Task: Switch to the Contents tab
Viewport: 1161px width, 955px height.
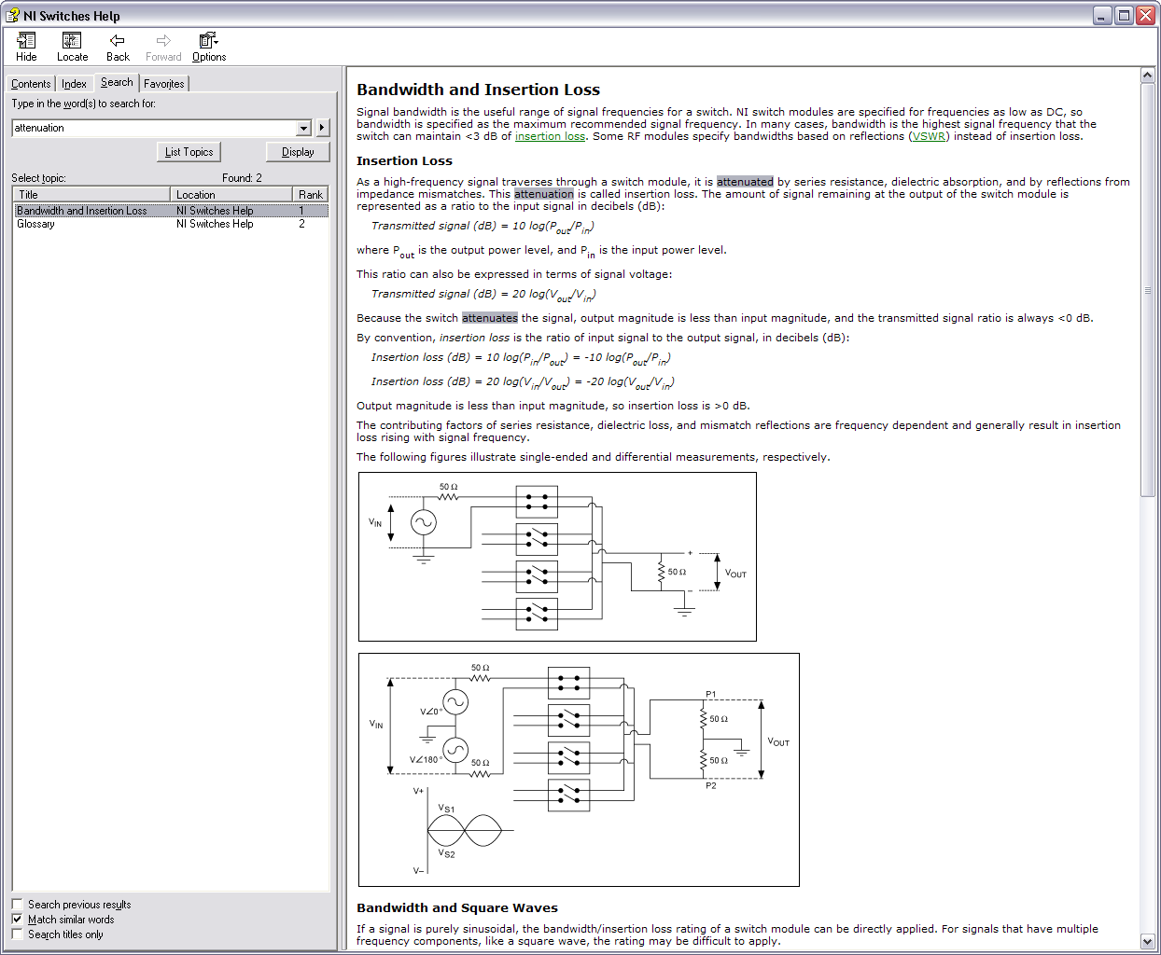Action: click(x=31, y=84)
